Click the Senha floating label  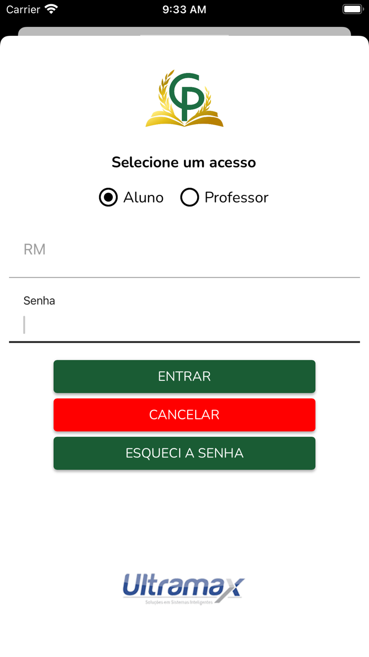point(40,301)
